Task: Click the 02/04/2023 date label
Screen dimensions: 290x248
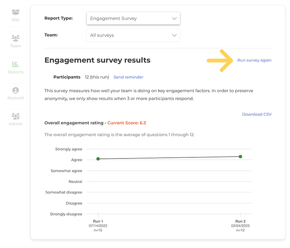Action: click(240, 226)
